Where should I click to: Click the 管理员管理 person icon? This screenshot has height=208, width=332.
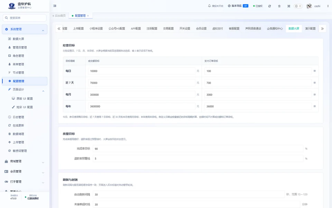click(x=9, y=47)
